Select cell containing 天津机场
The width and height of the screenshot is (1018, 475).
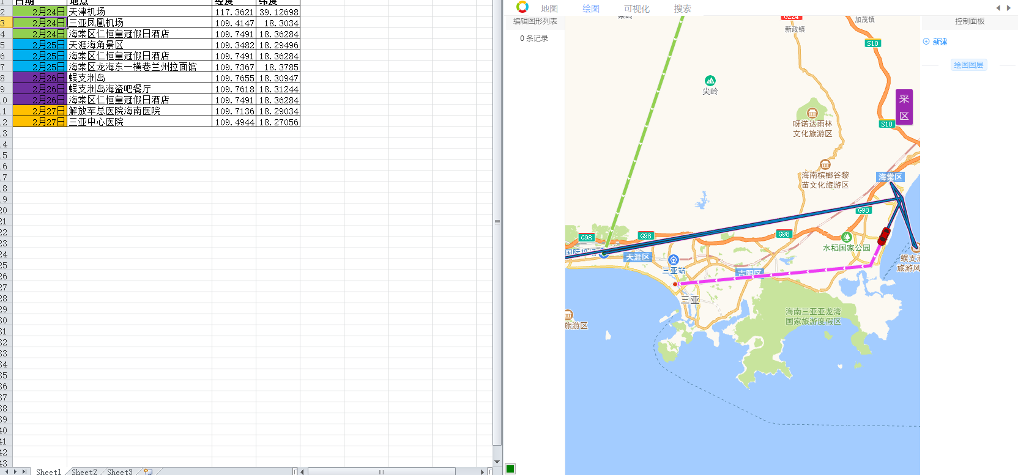pyautogui.click(x=139, y=12)
